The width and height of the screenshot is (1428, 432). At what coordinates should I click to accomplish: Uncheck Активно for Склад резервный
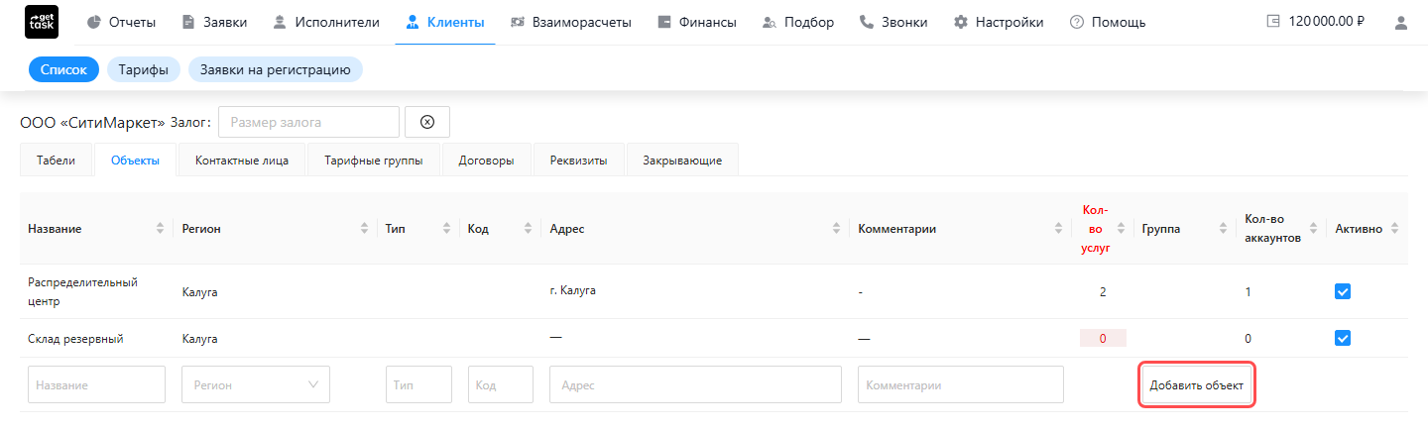click(1343, 338)
